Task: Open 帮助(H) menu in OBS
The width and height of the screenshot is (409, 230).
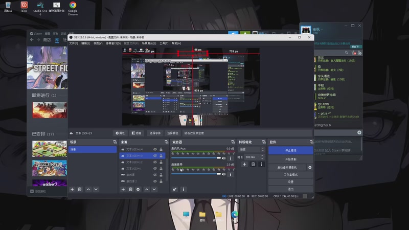Action: pos(176,43)
